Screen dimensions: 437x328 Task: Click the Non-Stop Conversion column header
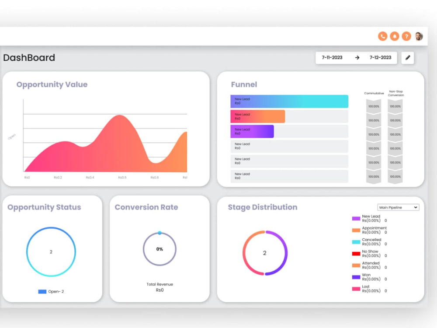click(x=396, y=94)
